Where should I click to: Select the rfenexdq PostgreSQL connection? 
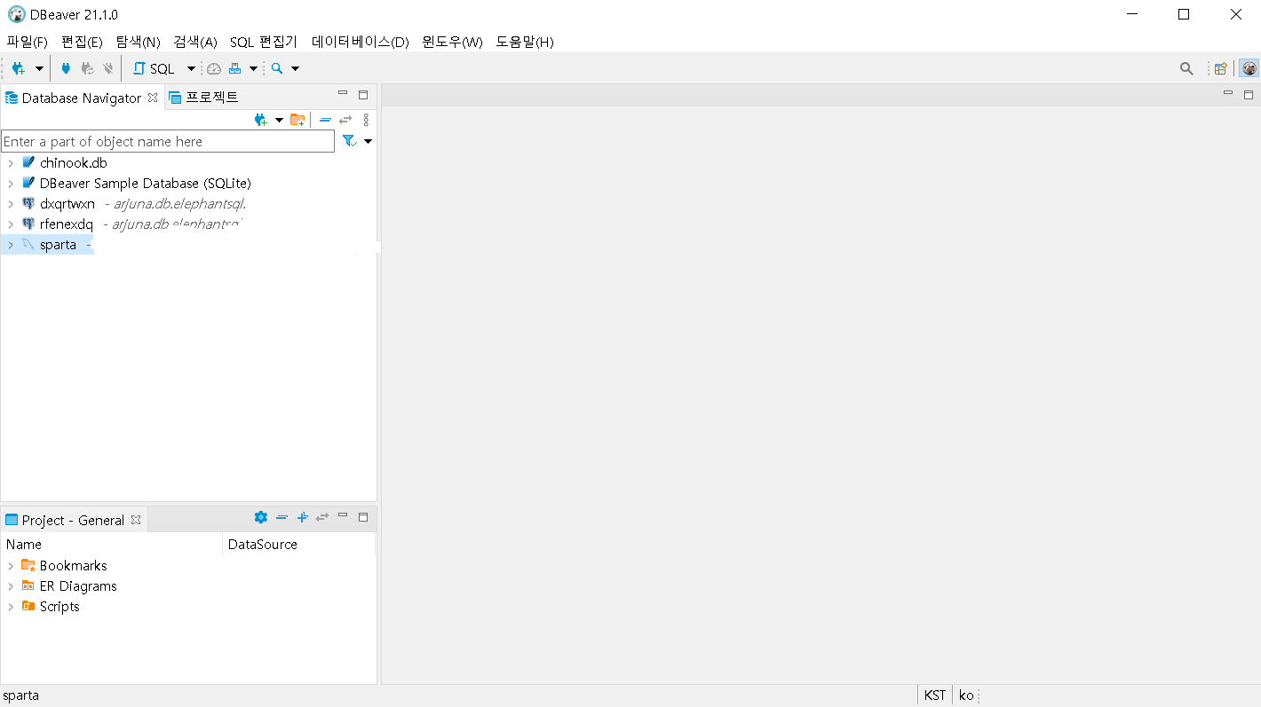pyautogui.click(x=67, y=224)
